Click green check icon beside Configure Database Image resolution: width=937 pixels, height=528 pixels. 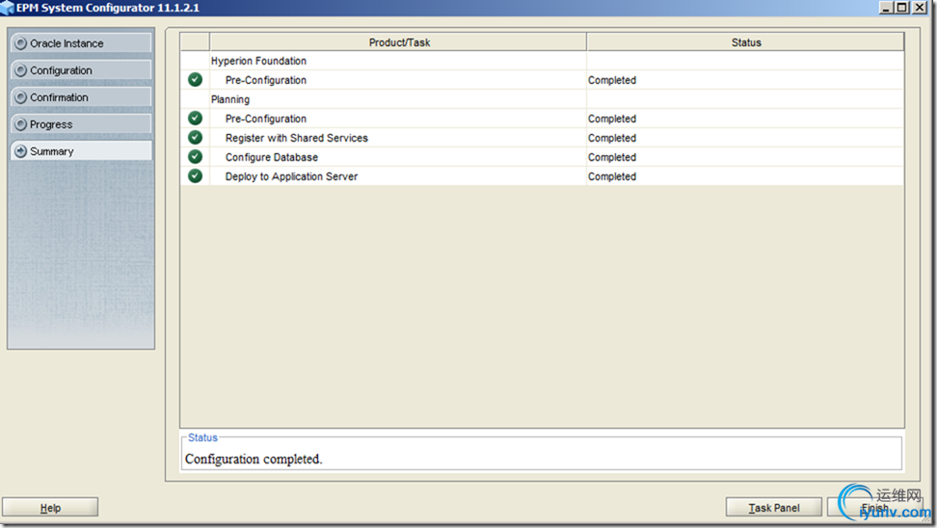point(195,156)
